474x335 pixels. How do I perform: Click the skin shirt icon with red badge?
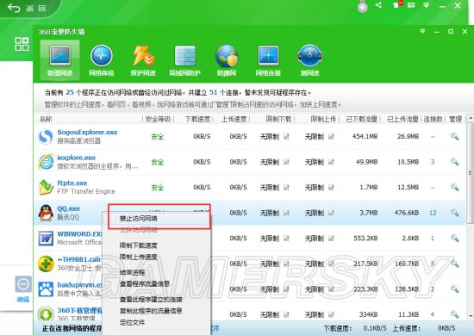tap(396, 5)
